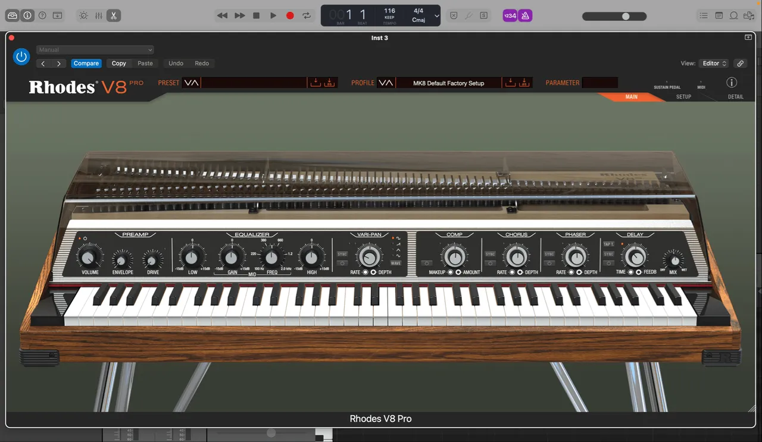Open the Logic Pro library panel
The height and width of the screenshot is (442, 762).
(x=13, y=15)
